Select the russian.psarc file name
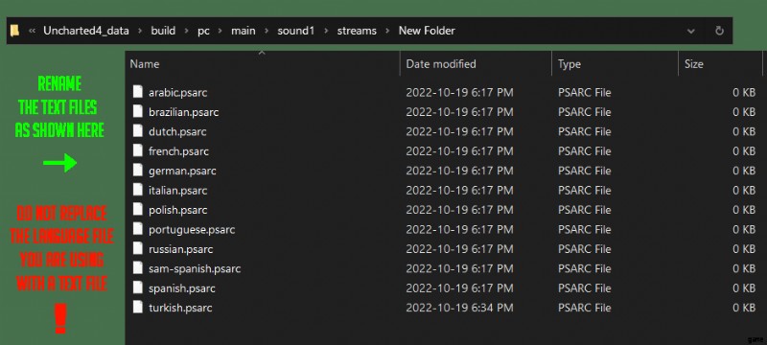Viewport: 767px width, 345px height. click(x=181, y=249)
